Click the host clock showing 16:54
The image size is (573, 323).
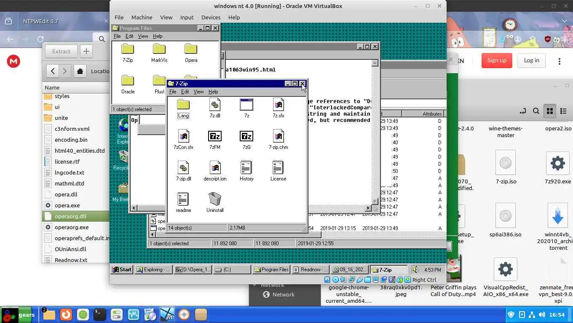click(557, 315)
